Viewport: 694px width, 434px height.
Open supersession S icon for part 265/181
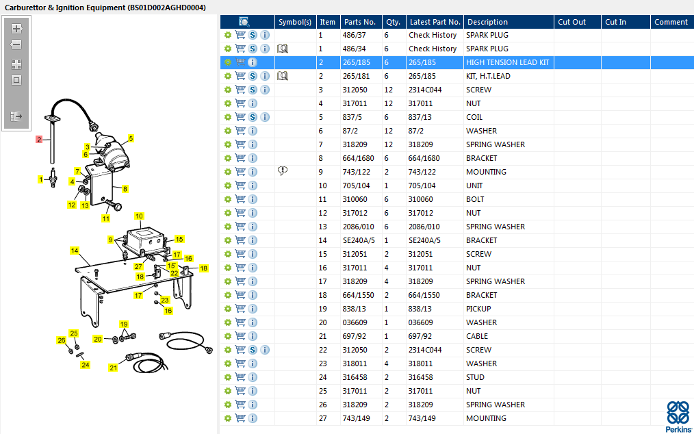pos(253,76)
